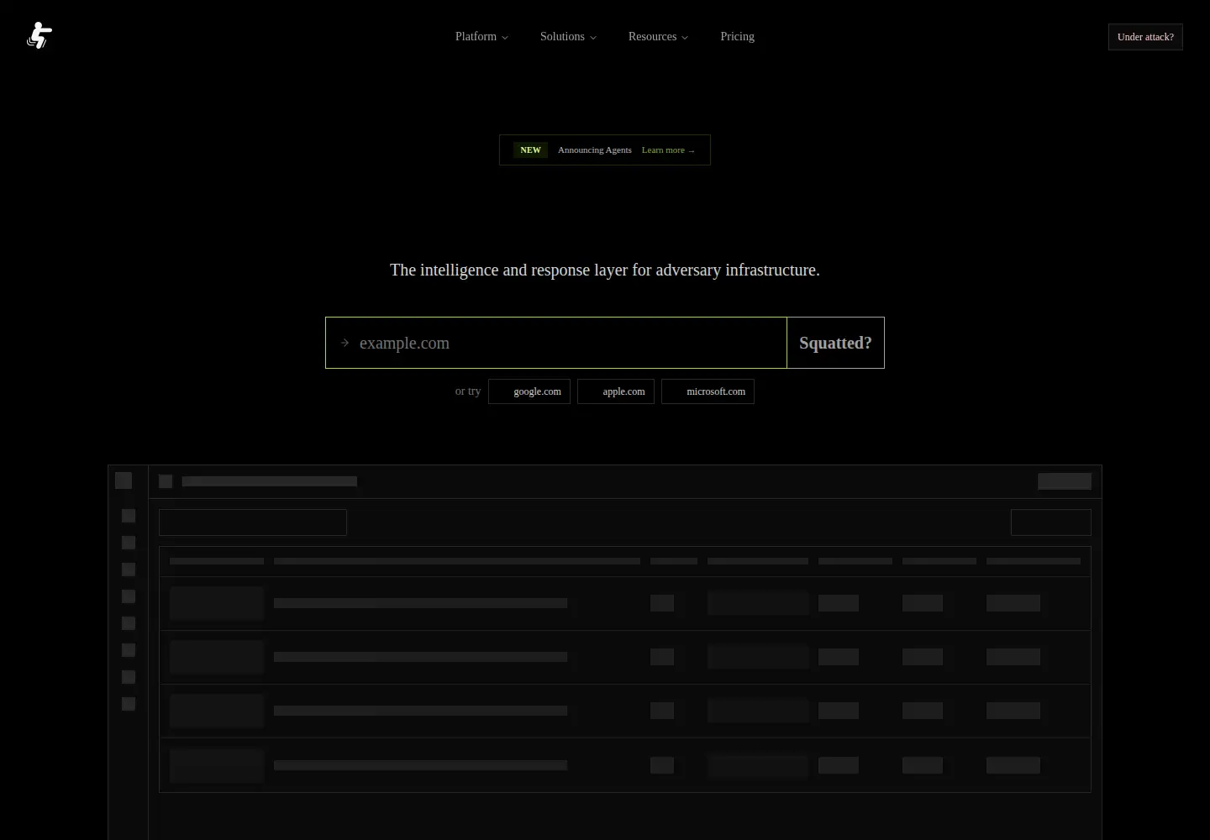Click the hero tagline about adversary infrastructure
The image size is (1210, 840).
605,270
